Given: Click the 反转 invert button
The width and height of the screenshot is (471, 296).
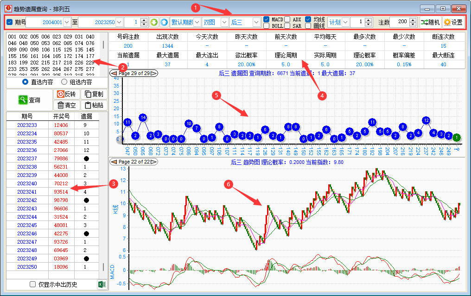Looking at the screenshot, I should (66, 94).
